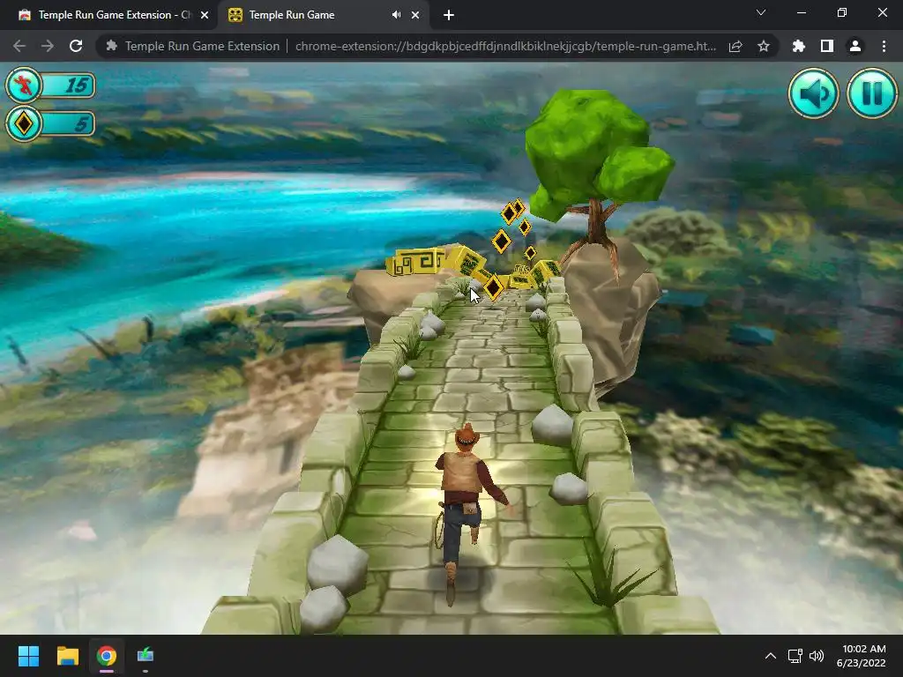This screenshot has width=903, height=677.
Task: Click the Chrome taskbar icon
Action: point(107,656)
